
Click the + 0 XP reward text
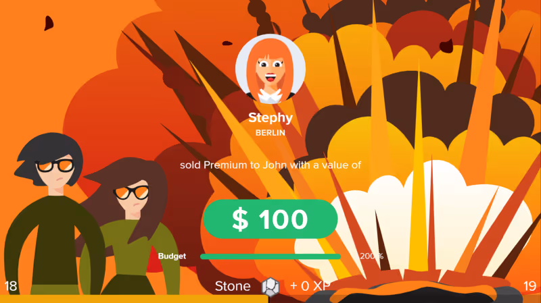point(310,286)
